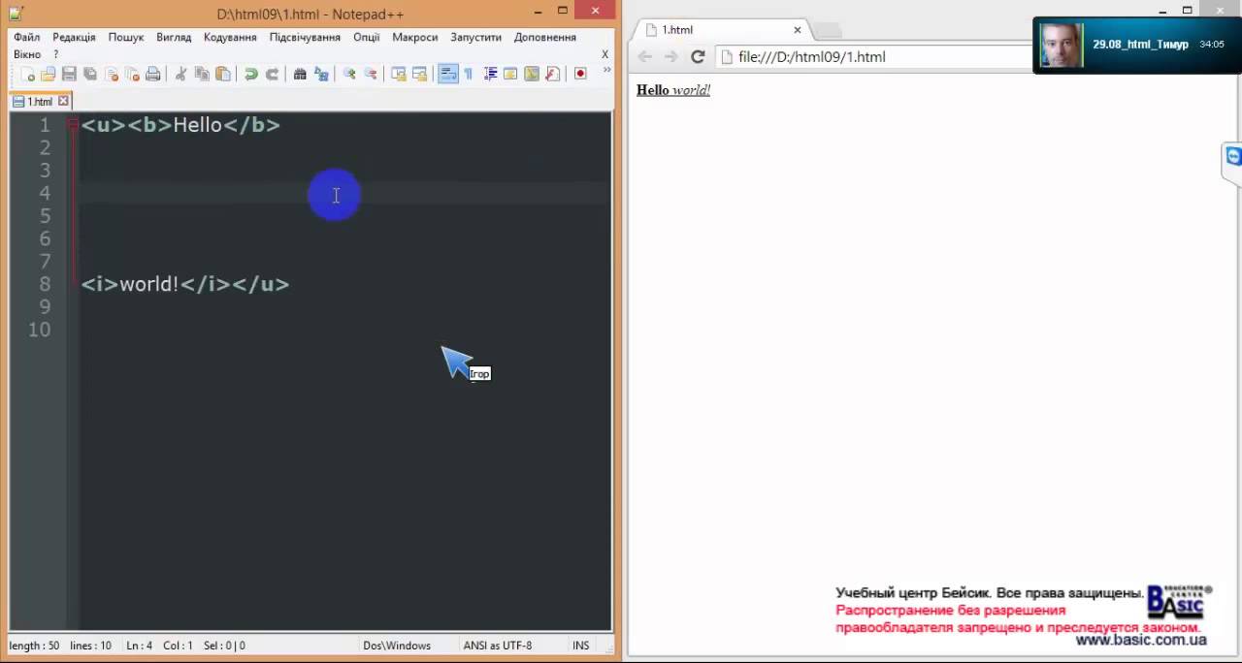
Task: Open the Доповнення menu
Action: click(x=544, y=37)
